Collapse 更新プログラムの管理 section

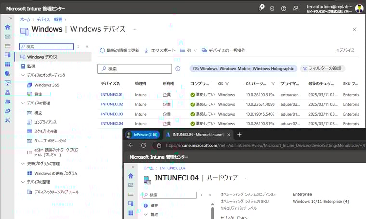(23, 164)
